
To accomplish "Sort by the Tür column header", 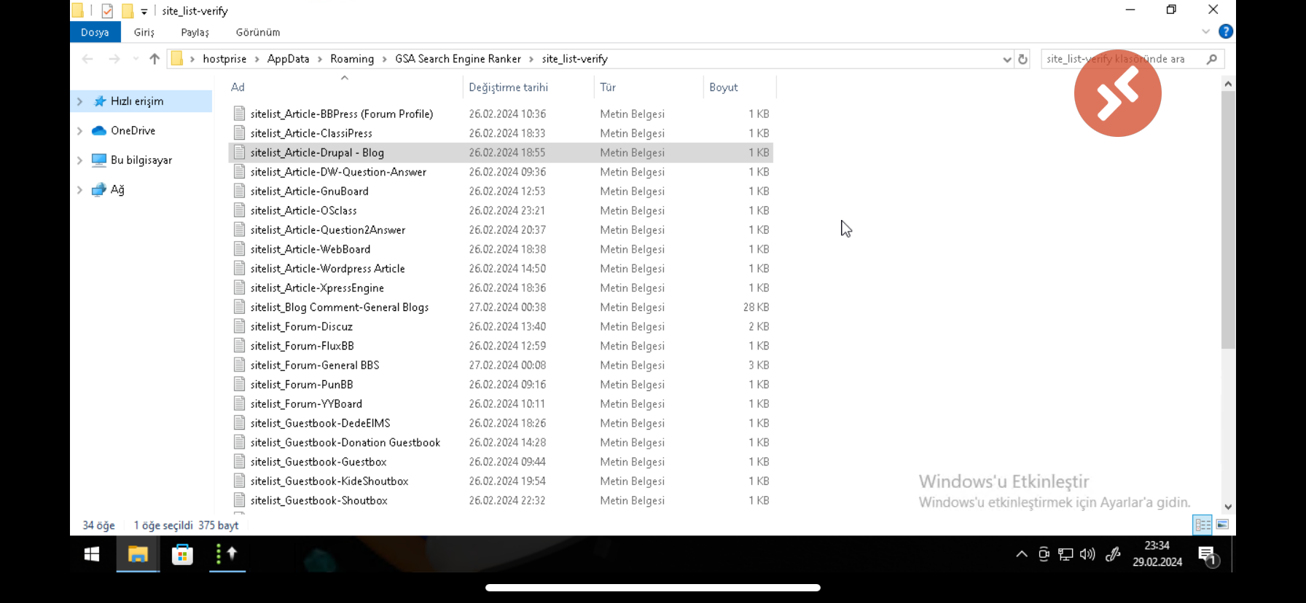I will [608, 87].
